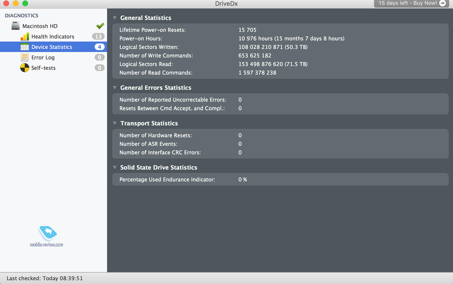Click the General Statistics heading

146,18
